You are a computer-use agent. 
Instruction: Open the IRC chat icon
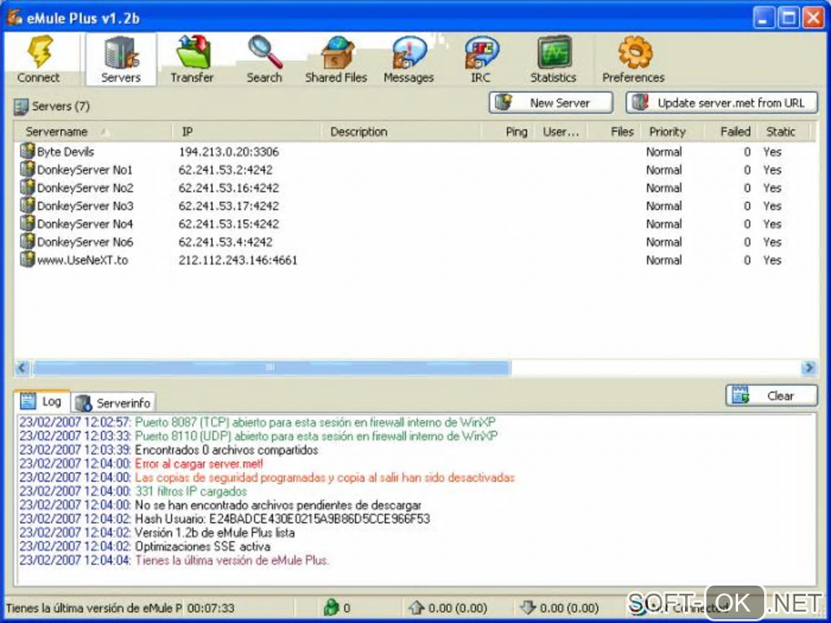[x=481, y=52]
